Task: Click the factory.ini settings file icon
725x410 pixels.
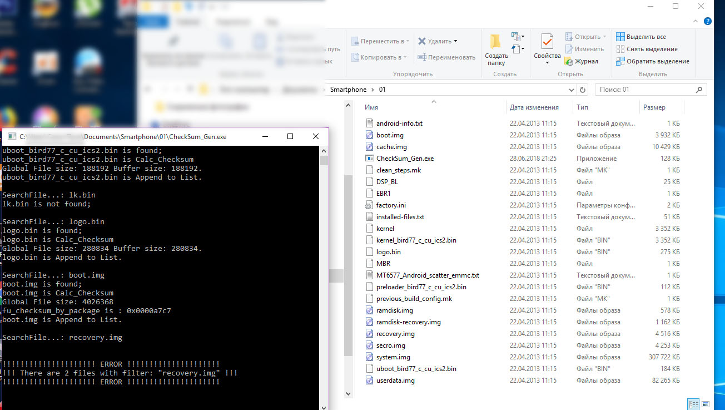Action: click(370, 205)
